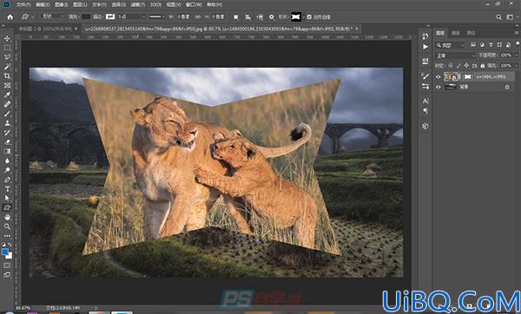The width and height of the screenshot is (521, 314).
Task: Select the Custom Shape tool
Action: point(7,208)
